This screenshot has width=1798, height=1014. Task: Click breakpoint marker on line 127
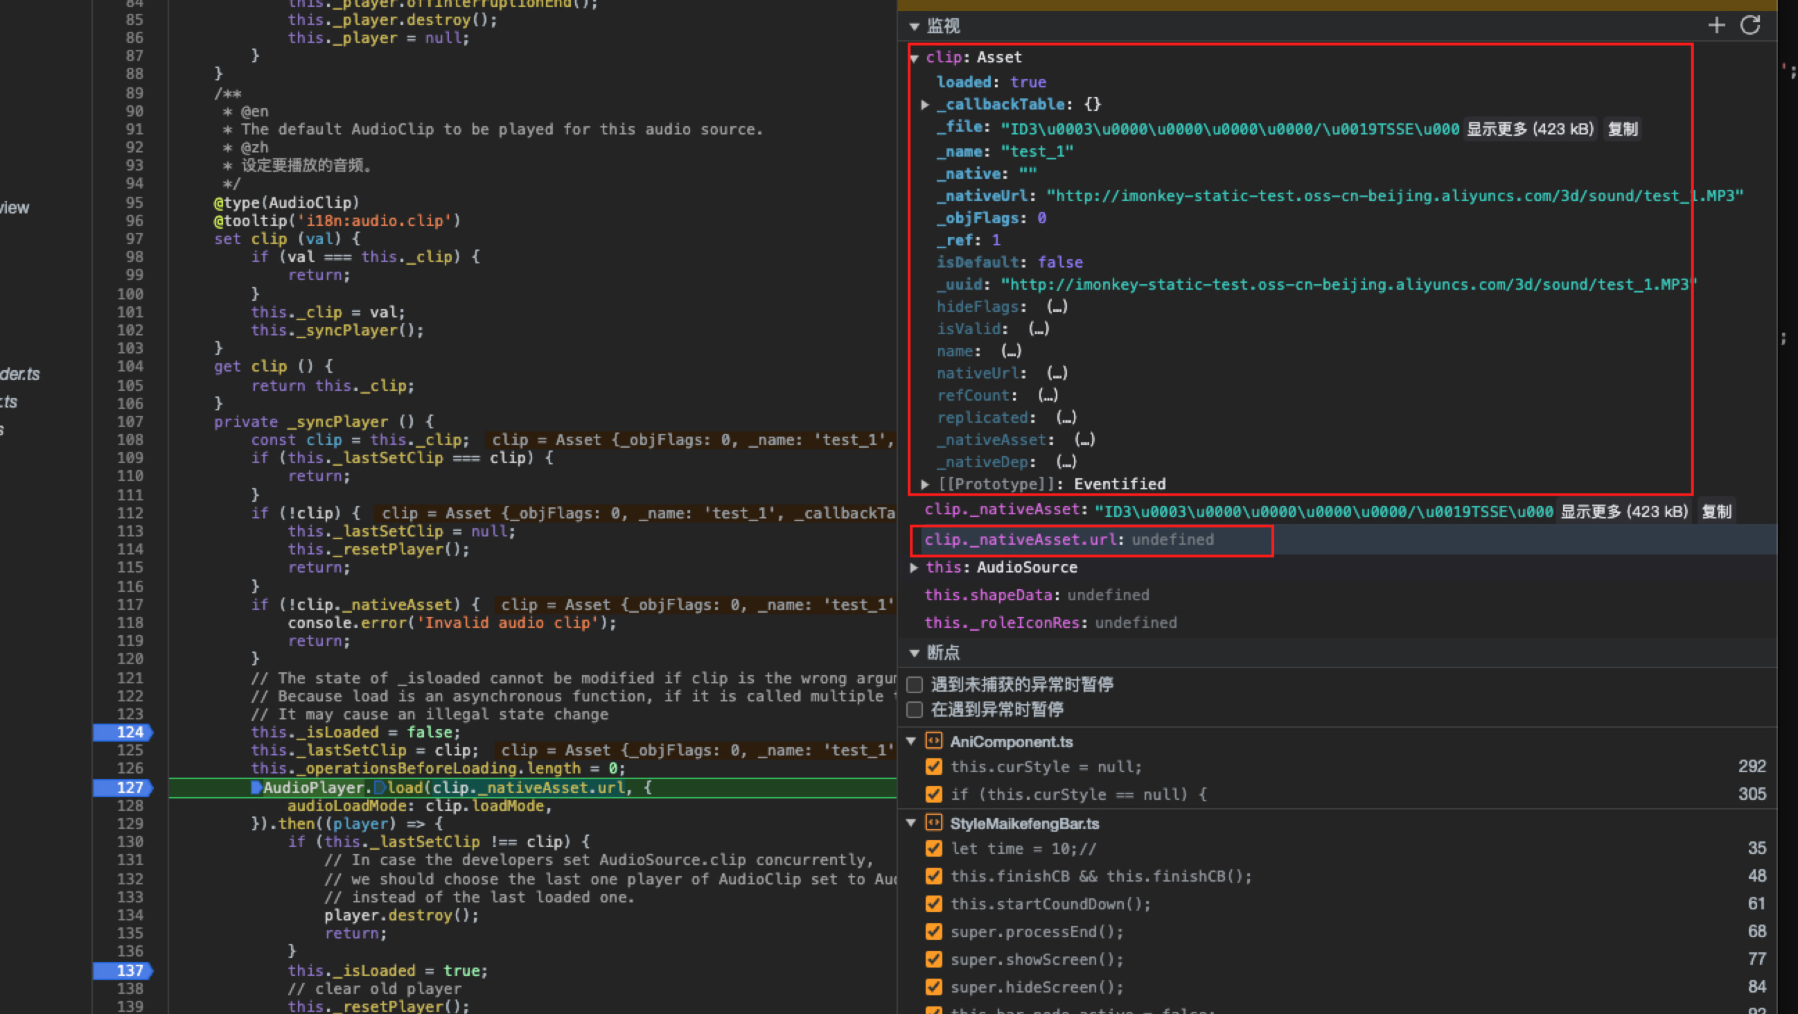(x=123, y=787)
